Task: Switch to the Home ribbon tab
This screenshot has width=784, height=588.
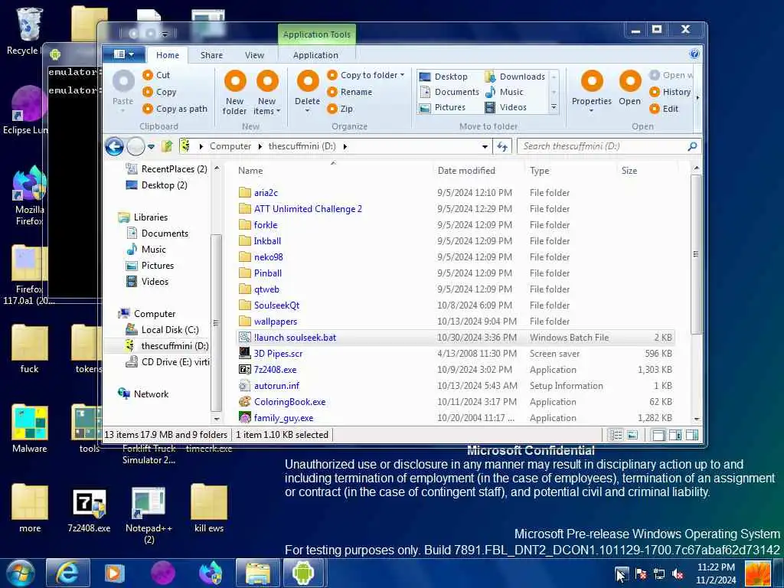Action: point(168,55)
